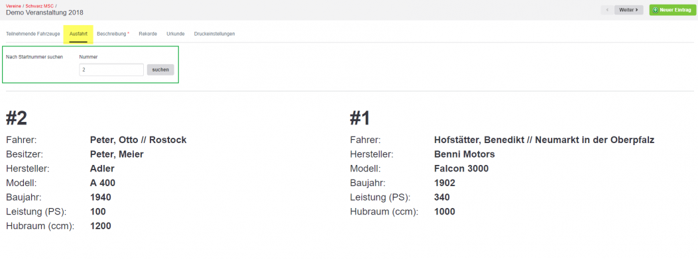Focus the Nummer input field
The width and height of the screenshot is (698, 259).
point(111,70)
